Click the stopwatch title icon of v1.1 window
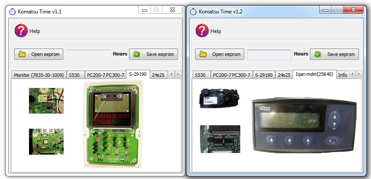The width and height of the screenshot is (371, 179). click(x=12, y=11)
